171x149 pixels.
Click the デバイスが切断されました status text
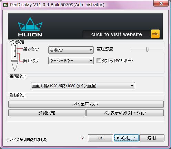coord(27,139)
